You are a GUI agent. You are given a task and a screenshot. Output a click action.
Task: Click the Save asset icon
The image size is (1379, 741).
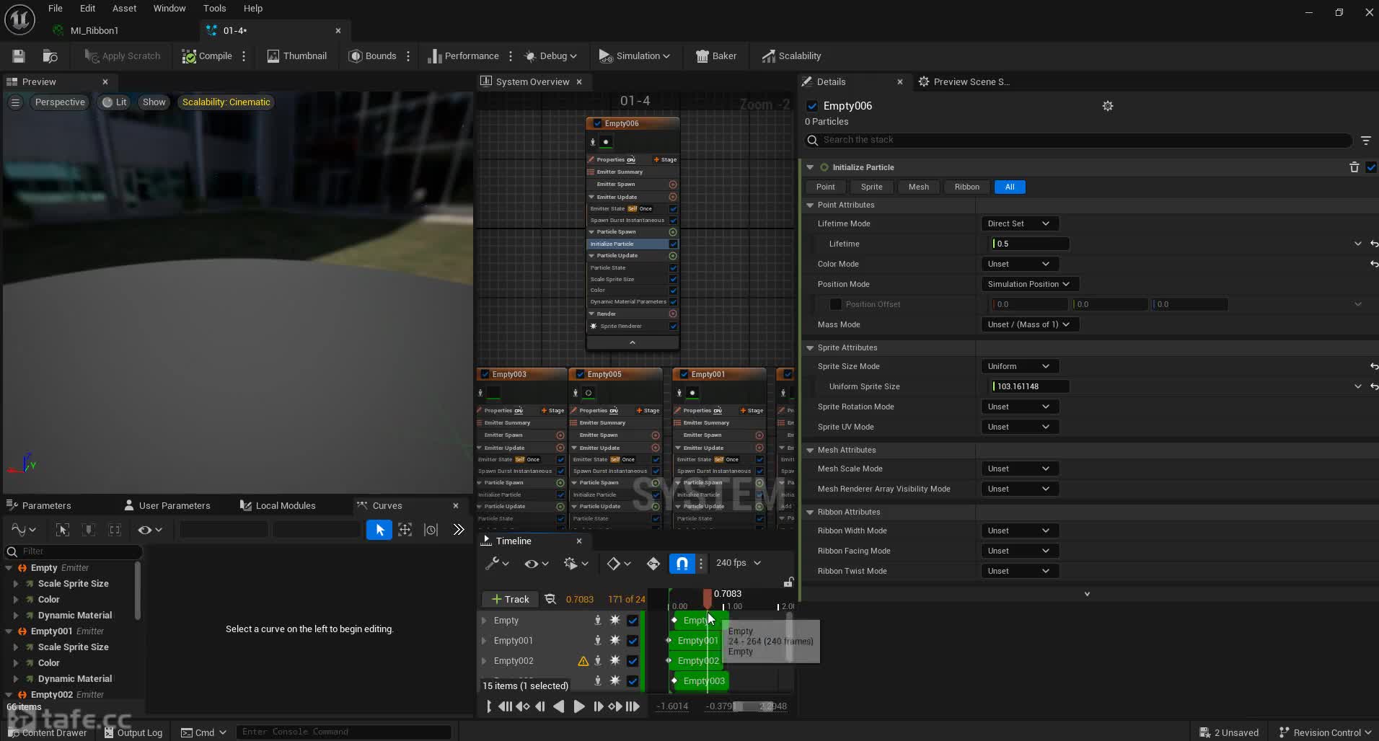point(19,56)
